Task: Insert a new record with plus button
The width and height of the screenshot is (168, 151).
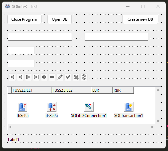Action: click(44, 77)
